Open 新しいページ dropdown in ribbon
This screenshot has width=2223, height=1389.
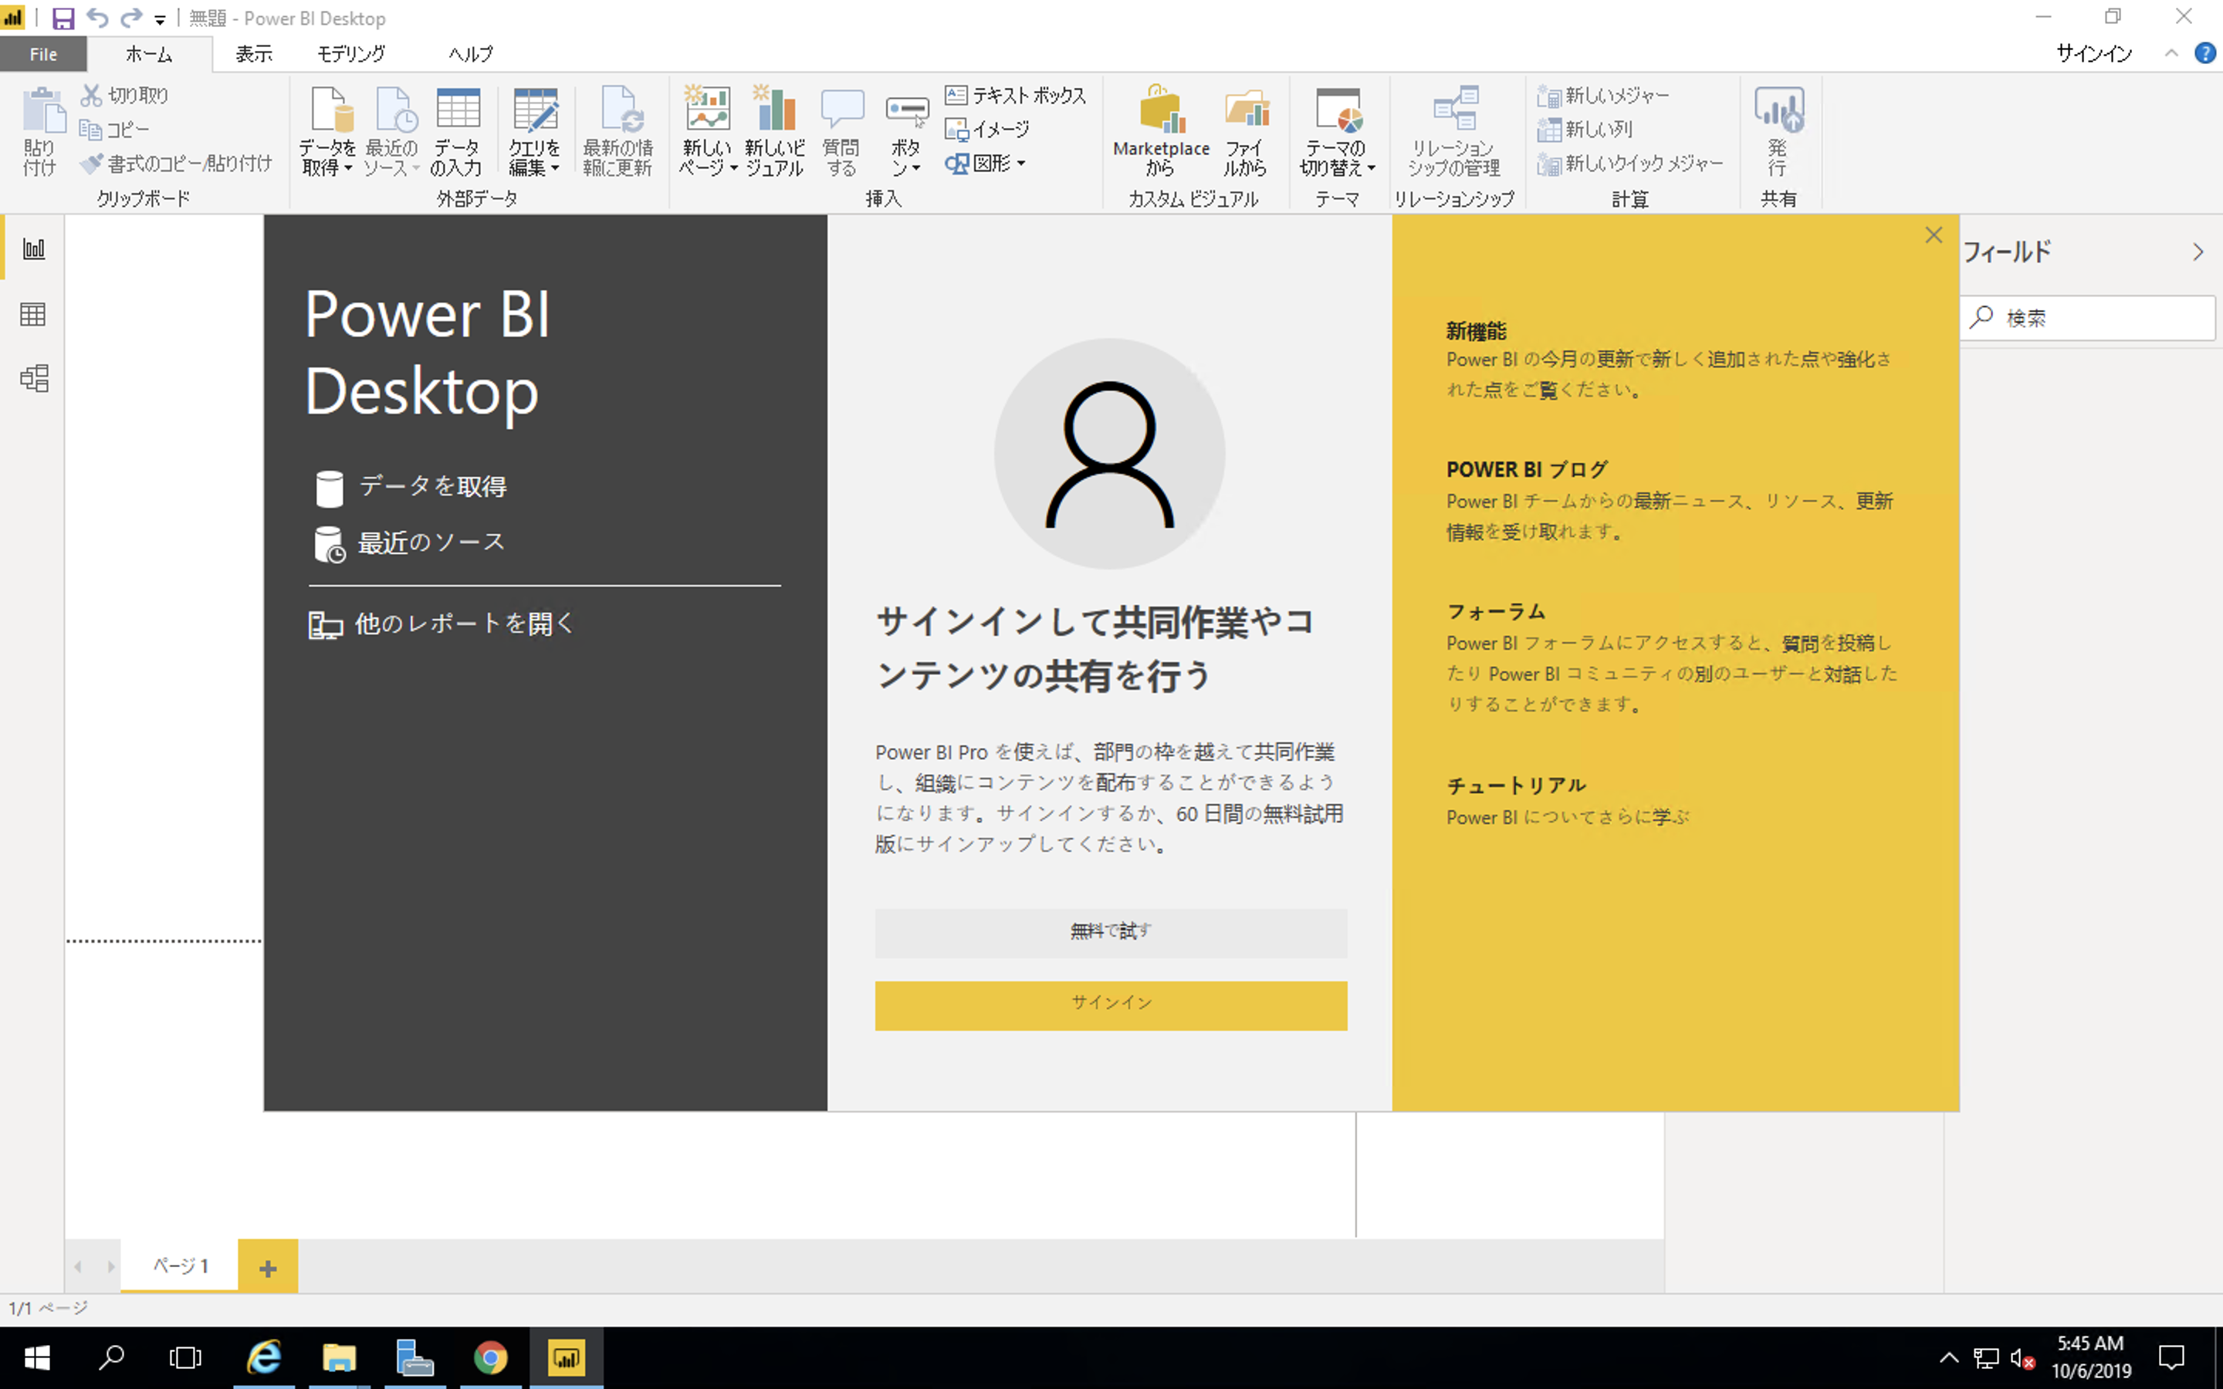click(707, 130)
